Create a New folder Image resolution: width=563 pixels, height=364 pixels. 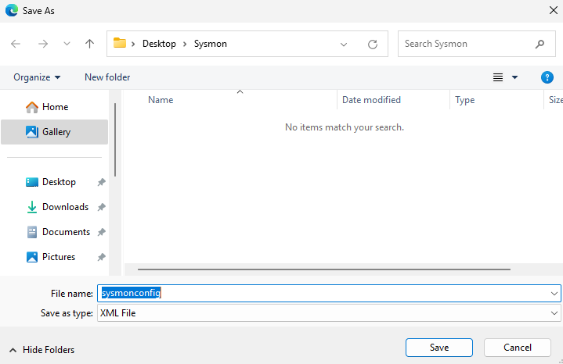pyautogui.click(x=107, y=77)
